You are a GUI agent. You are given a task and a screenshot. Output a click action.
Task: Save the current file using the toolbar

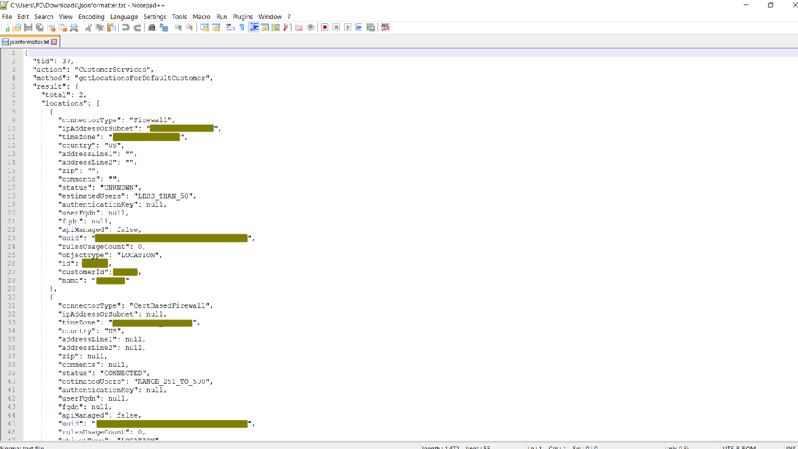28,27
